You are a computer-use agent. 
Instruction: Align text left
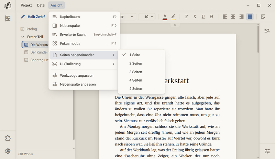225,17
